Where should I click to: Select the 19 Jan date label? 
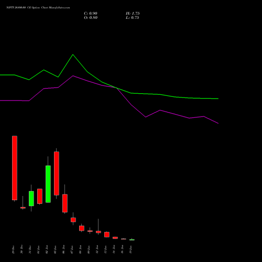(x=131, y=249)
